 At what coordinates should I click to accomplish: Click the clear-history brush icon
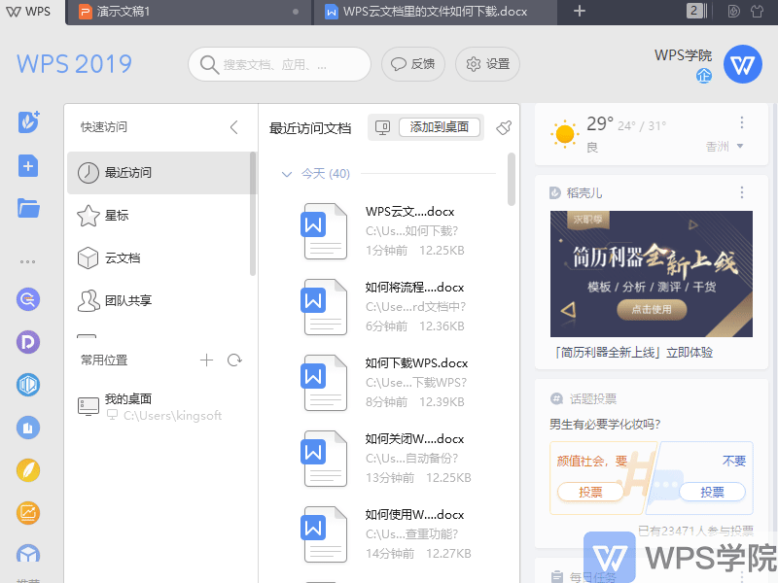[x=504, y=127]
